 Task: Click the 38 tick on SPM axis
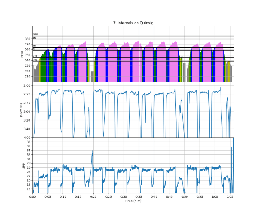(28, 142)
